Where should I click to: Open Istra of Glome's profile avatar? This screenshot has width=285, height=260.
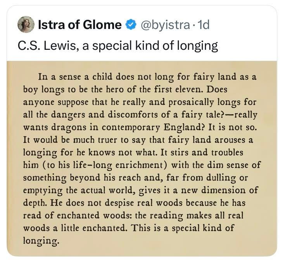pyautogui.click(x=26, y=24)
